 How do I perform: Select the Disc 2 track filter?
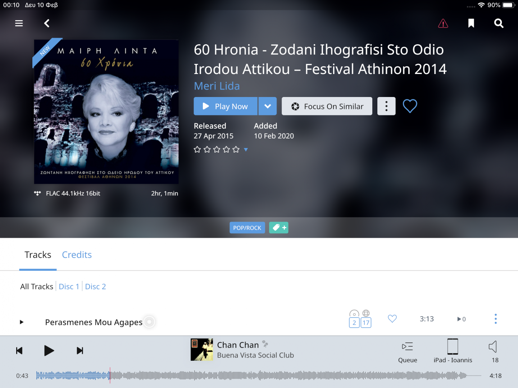tap(96, 287)
